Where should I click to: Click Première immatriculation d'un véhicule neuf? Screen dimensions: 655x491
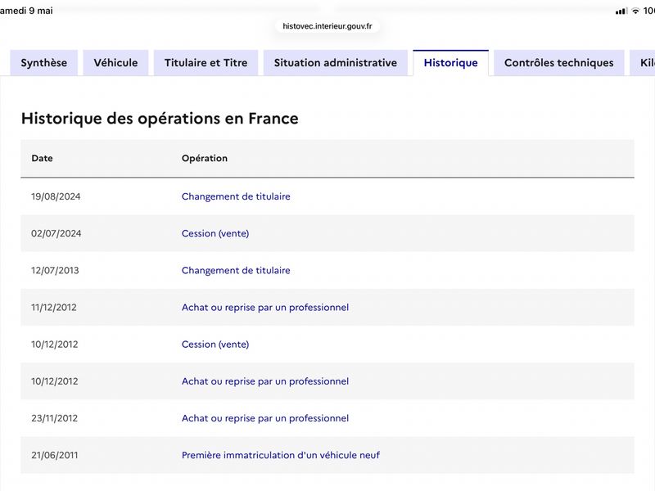280,455
